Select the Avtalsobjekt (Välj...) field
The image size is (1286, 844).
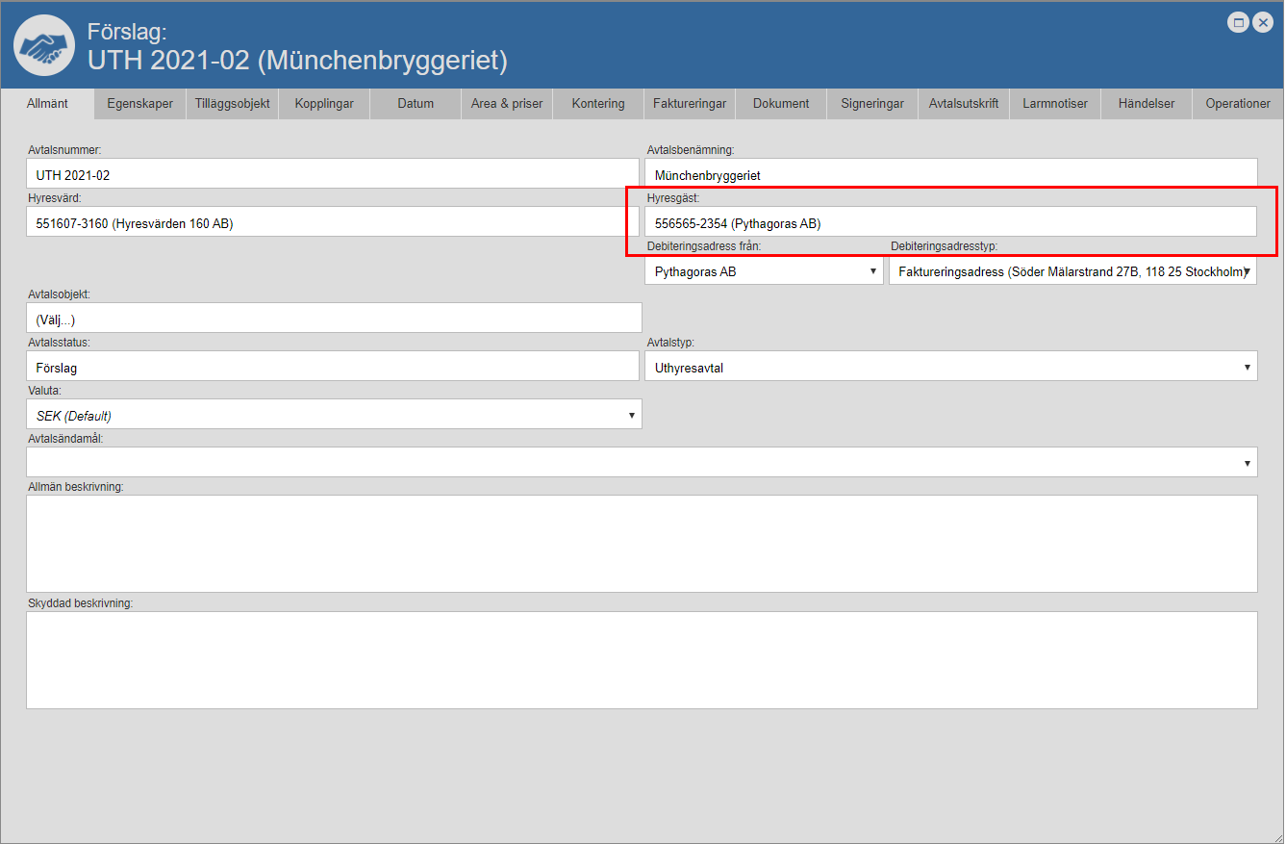[x=333, y=319]
